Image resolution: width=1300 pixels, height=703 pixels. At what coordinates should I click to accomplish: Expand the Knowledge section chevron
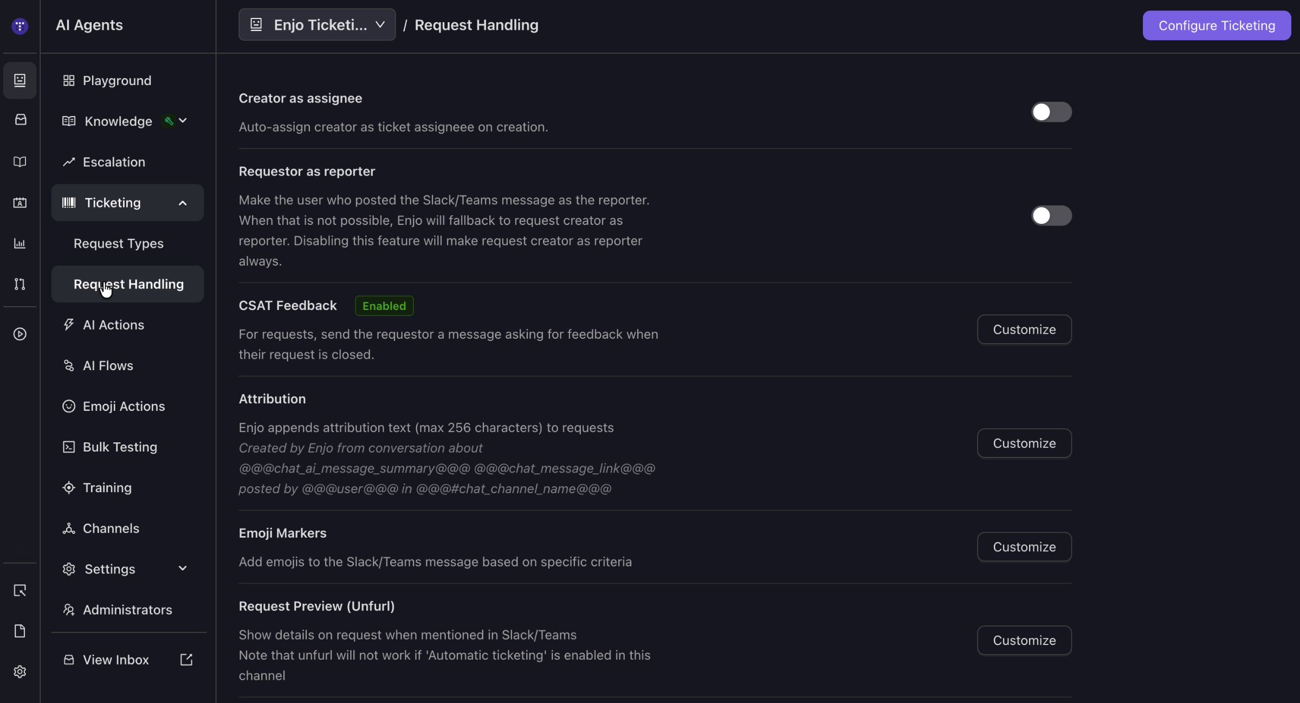pos(183,120)
